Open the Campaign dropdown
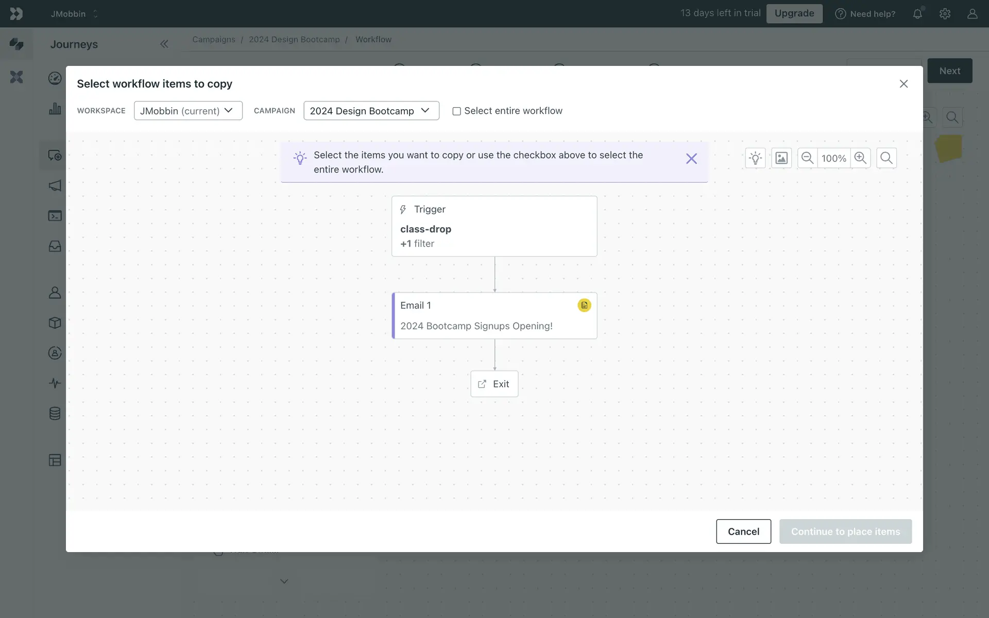Screen dimensions: 989x618 click(x=371, y=111)
